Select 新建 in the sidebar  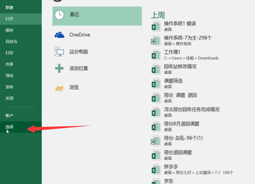[21, 7]
